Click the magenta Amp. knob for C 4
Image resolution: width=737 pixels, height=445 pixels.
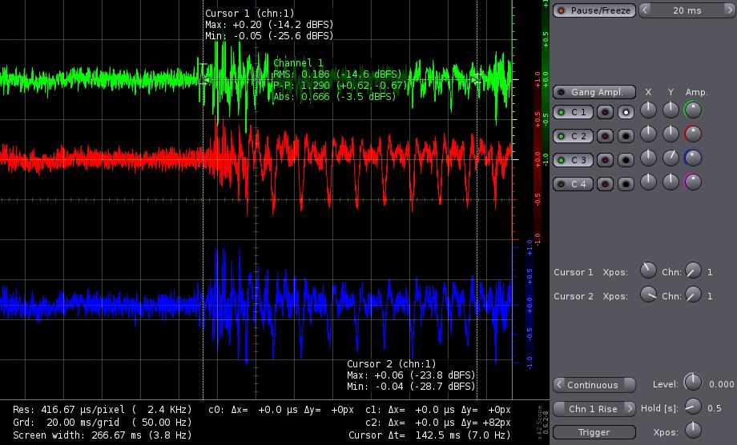693,182
